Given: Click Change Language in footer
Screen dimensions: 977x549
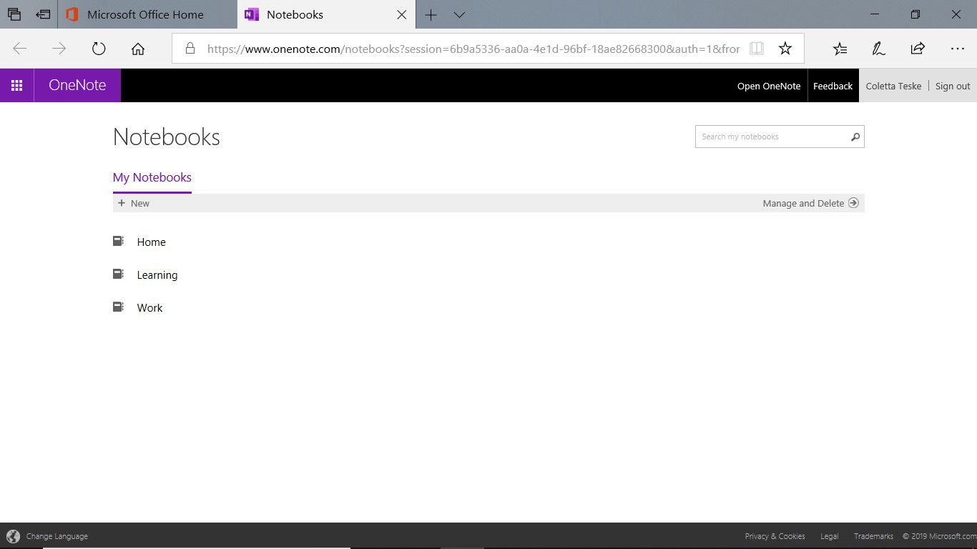Looking at the screenshot, I should pyautogui.click(x=57, y=536).
